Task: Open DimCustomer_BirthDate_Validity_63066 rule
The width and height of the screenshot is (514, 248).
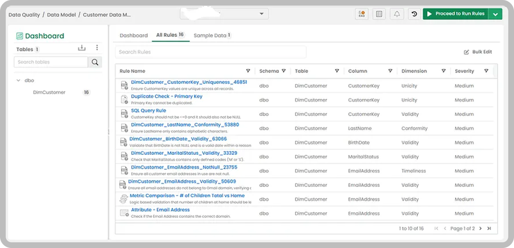Action: (178, 139)
